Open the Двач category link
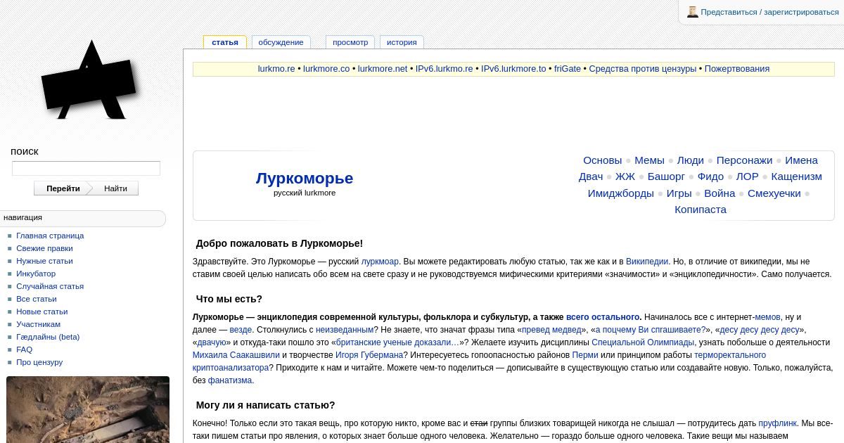Screen dimensions: 844x443 click(591, 176)
